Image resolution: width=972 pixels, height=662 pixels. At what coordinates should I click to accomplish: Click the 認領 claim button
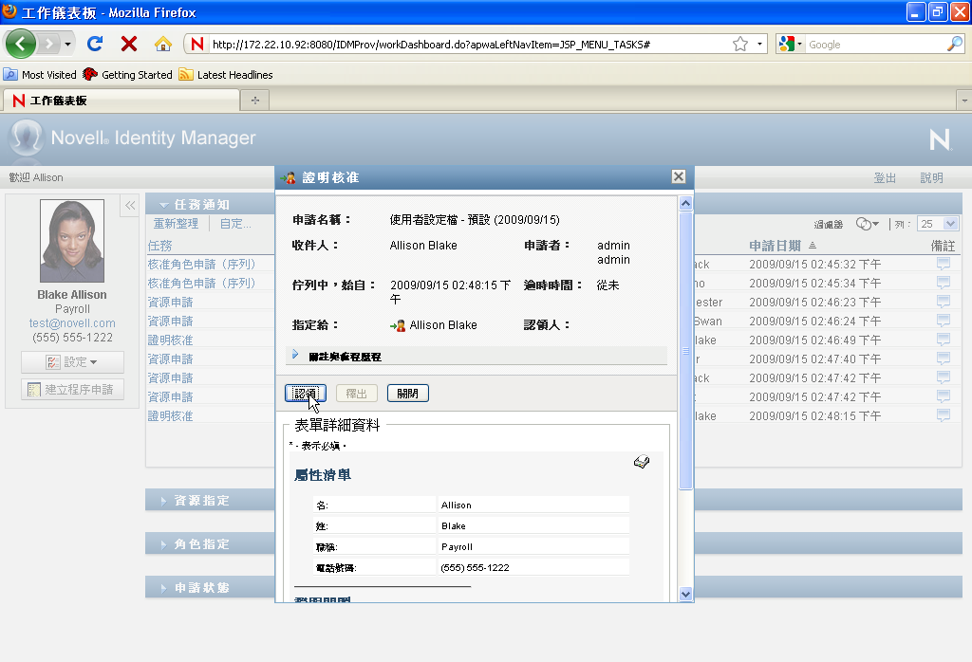[306, 394]
